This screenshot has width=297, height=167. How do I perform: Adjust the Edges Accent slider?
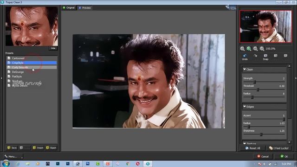click(x=284, y=119)
